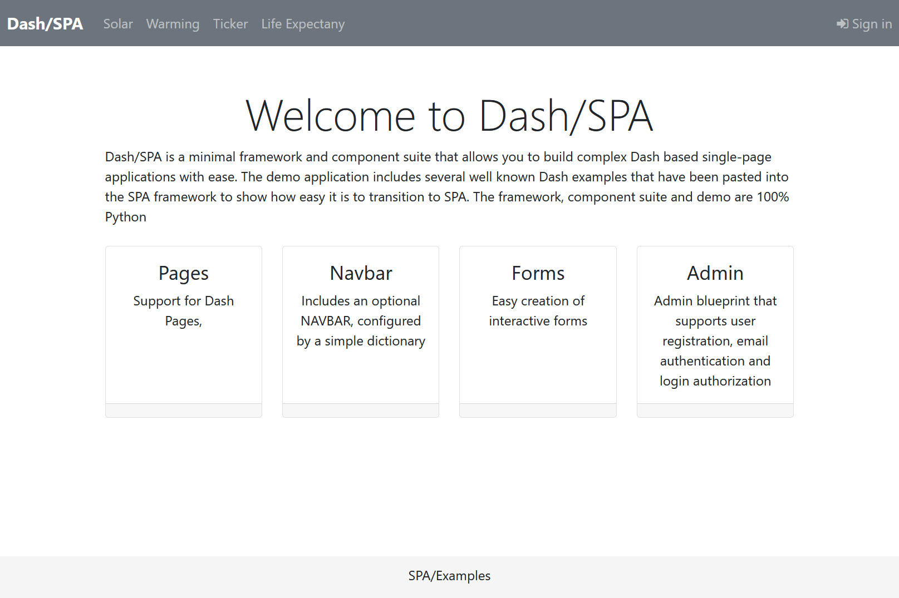899x598 pixels.
Task: Click the Sign in arrow icon
Action: [842, 24]
